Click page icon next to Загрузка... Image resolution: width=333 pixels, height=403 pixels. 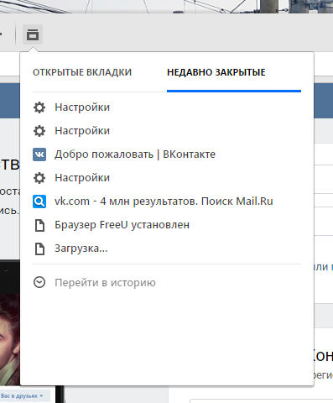click(x=39, y=249)
